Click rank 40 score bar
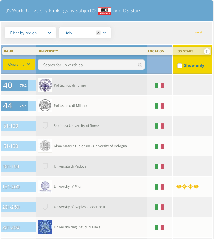The height and width of the screenshot is (239, 214). [x=19, y=85]
